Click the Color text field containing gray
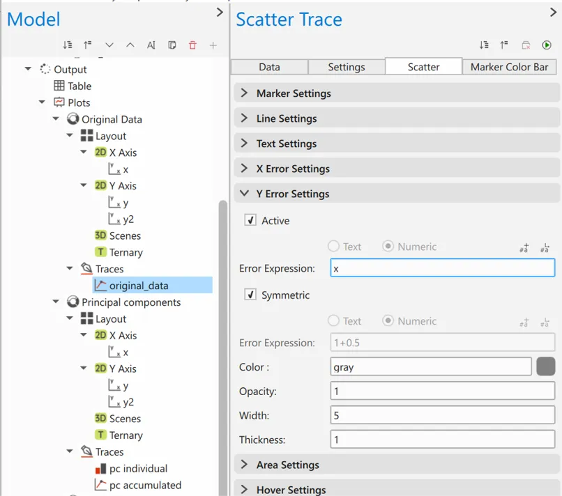The width and height of the screenshot is (562, 496). [431, 366]
